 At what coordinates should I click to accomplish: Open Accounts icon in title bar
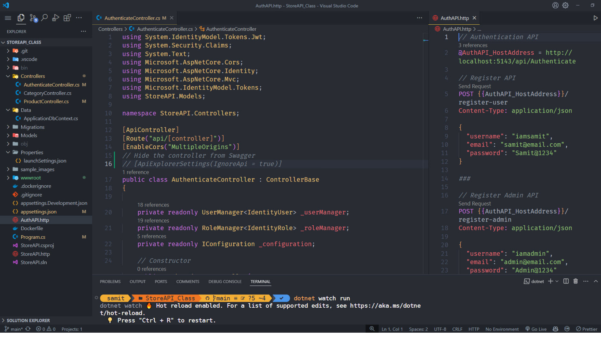pos(555,5)
